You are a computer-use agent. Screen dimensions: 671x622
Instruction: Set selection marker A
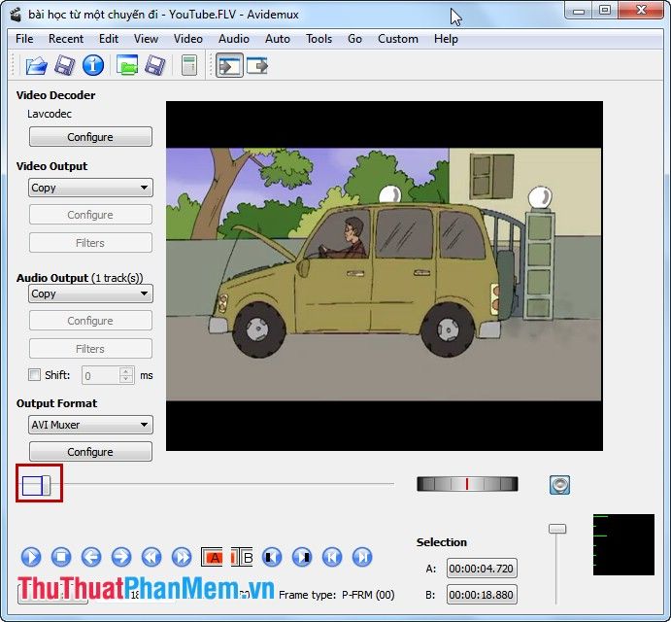tap(212, 557)
